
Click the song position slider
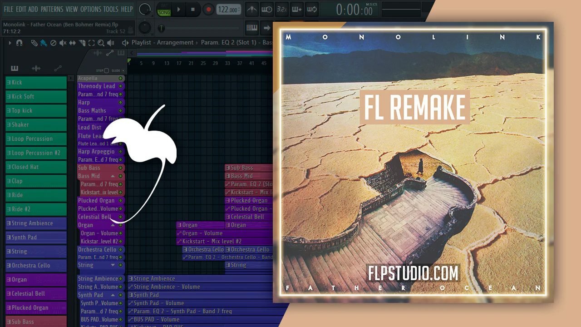(x=201, y=28)
